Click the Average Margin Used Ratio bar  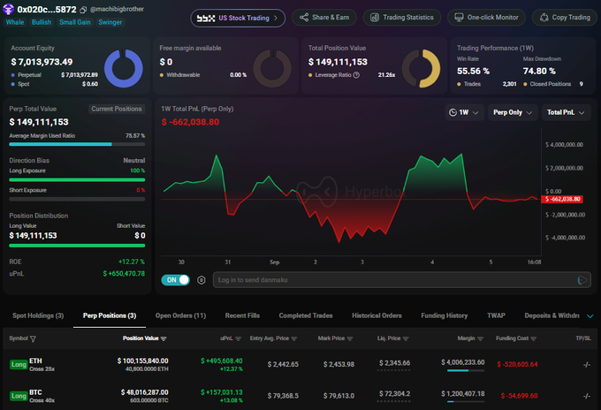pos(77,144)
